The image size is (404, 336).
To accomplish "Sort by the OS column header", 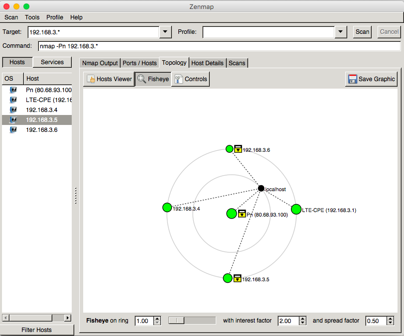I will coord(12,79).
